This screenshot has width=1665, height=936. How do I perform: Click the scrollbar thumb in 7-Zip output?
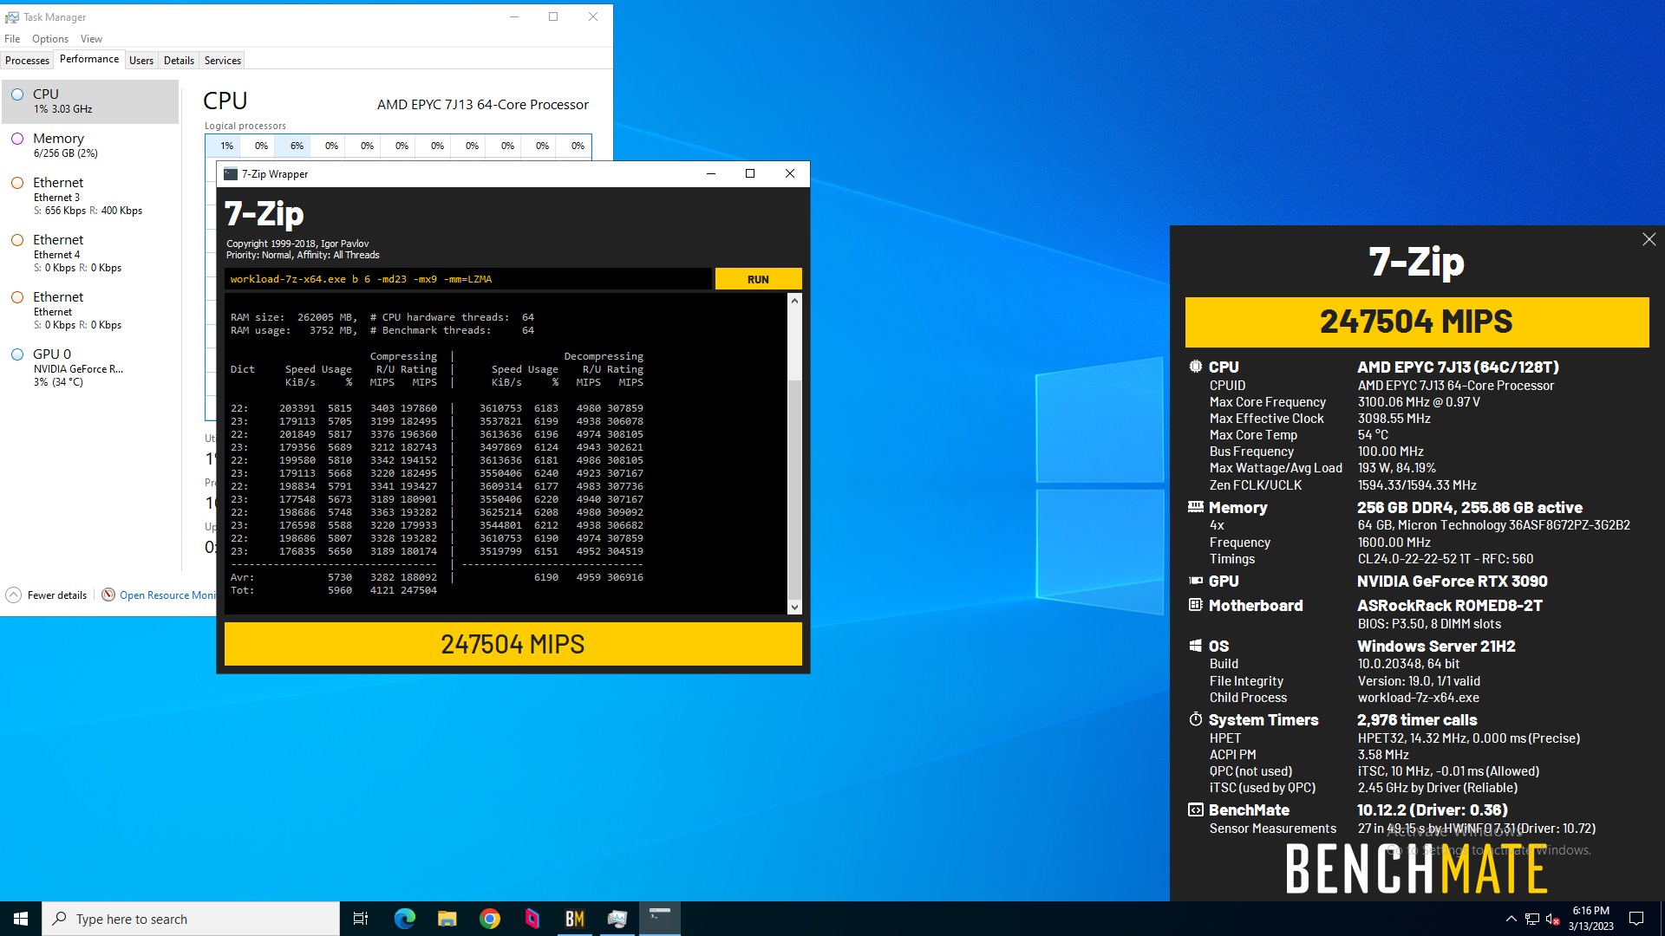pos(794,490)
